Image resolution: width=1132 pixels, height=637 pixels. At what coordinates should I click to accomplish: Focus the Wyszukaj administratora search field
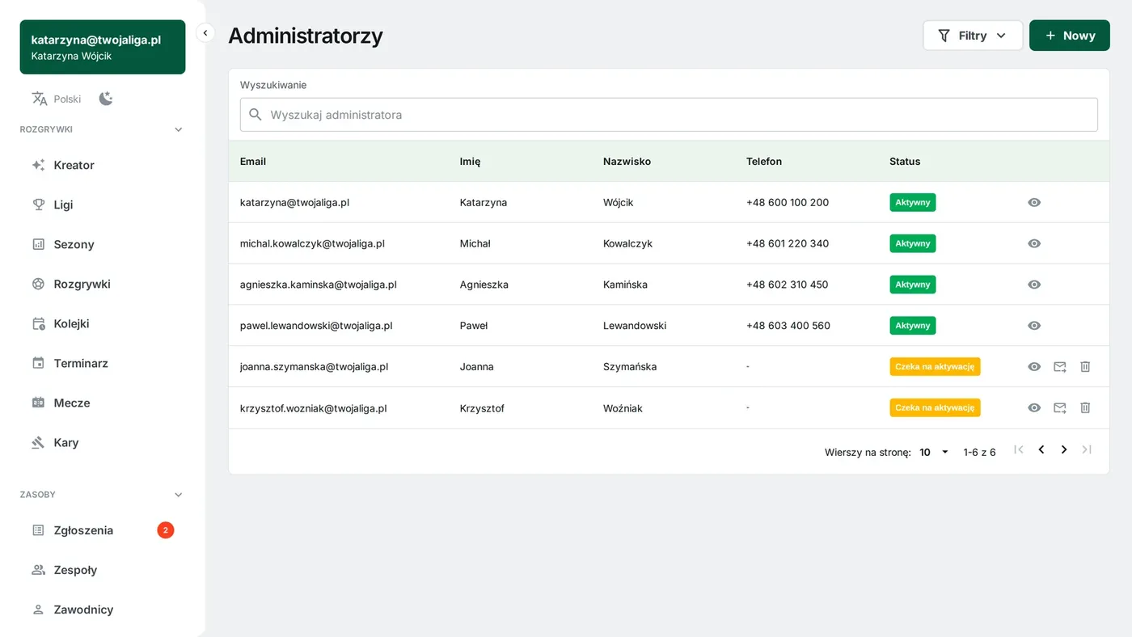(669, 115)
